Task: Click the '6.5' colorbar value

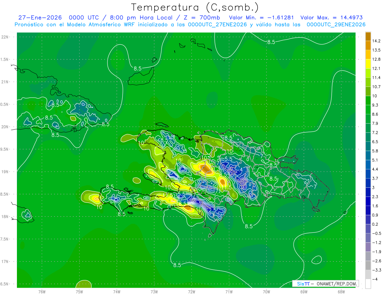Action: pyautogui.click(x=375, y=142)
